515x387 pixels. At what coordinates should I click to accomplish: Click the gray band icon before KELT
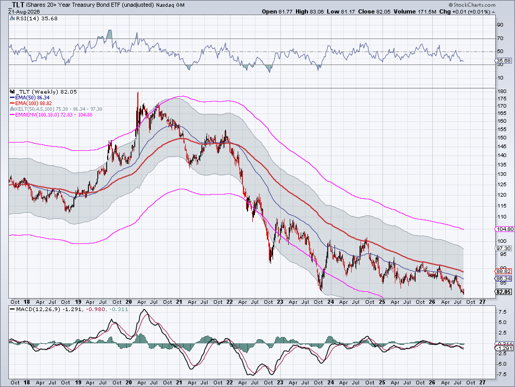(12, 109)
